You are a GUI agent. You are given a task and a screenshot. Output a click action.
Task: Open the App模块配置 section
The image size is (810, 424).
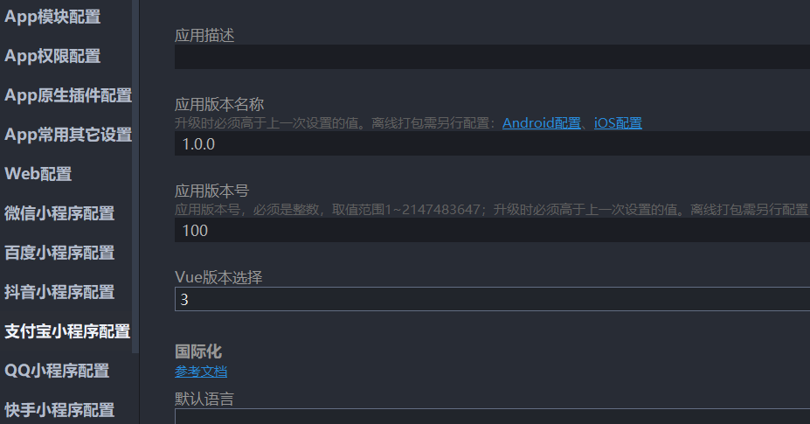(52, 17)
